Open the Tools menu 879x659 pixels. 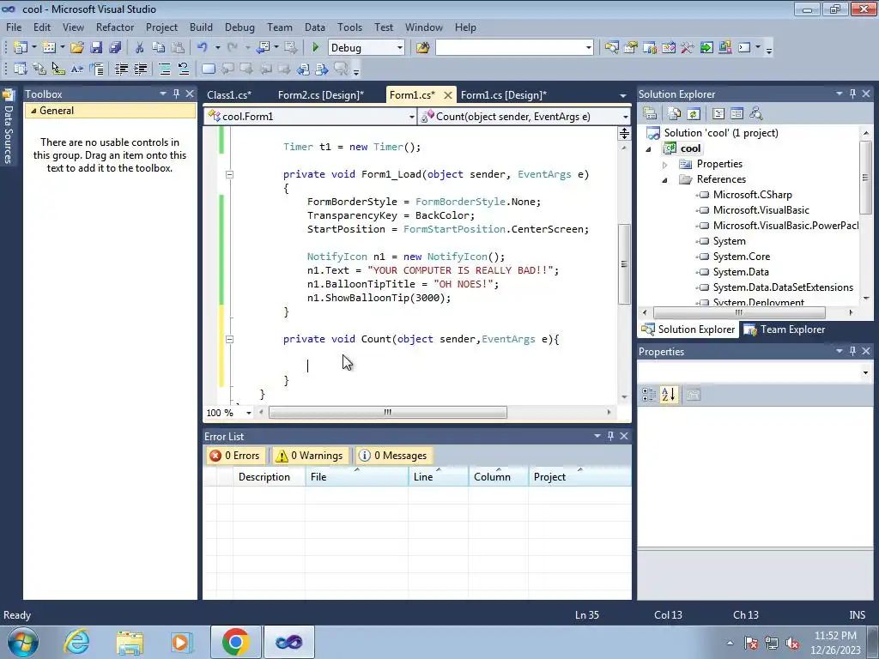coord(350,27)
